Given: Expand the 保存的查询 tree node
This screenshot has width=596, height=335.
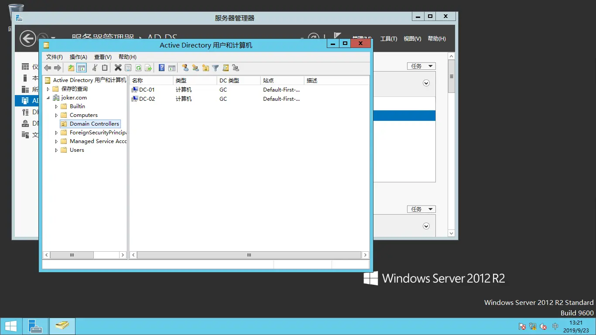Looking at the screenshot, I should point(48,89).
